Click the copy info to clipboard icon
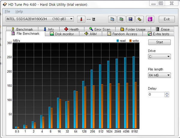Image resolution: width=180 pixels, height=138 pixels. pyautogui.click(x=112, y=19)
